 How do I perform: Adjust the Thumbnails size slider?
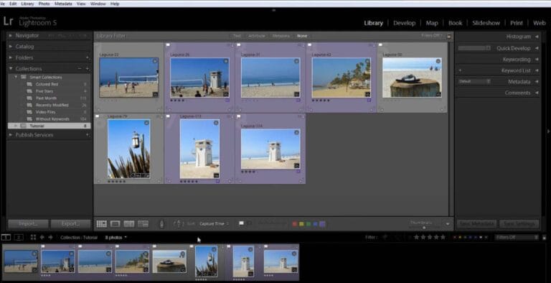(424, 228)
